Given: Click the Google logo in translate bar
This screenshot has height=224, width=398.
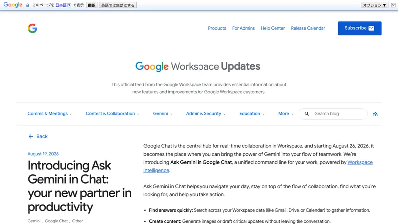Looking at the screenshot, I should [x=13, y=5].
